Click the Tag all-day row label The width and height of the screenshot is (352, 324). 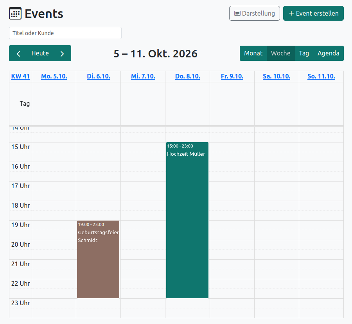25,104
